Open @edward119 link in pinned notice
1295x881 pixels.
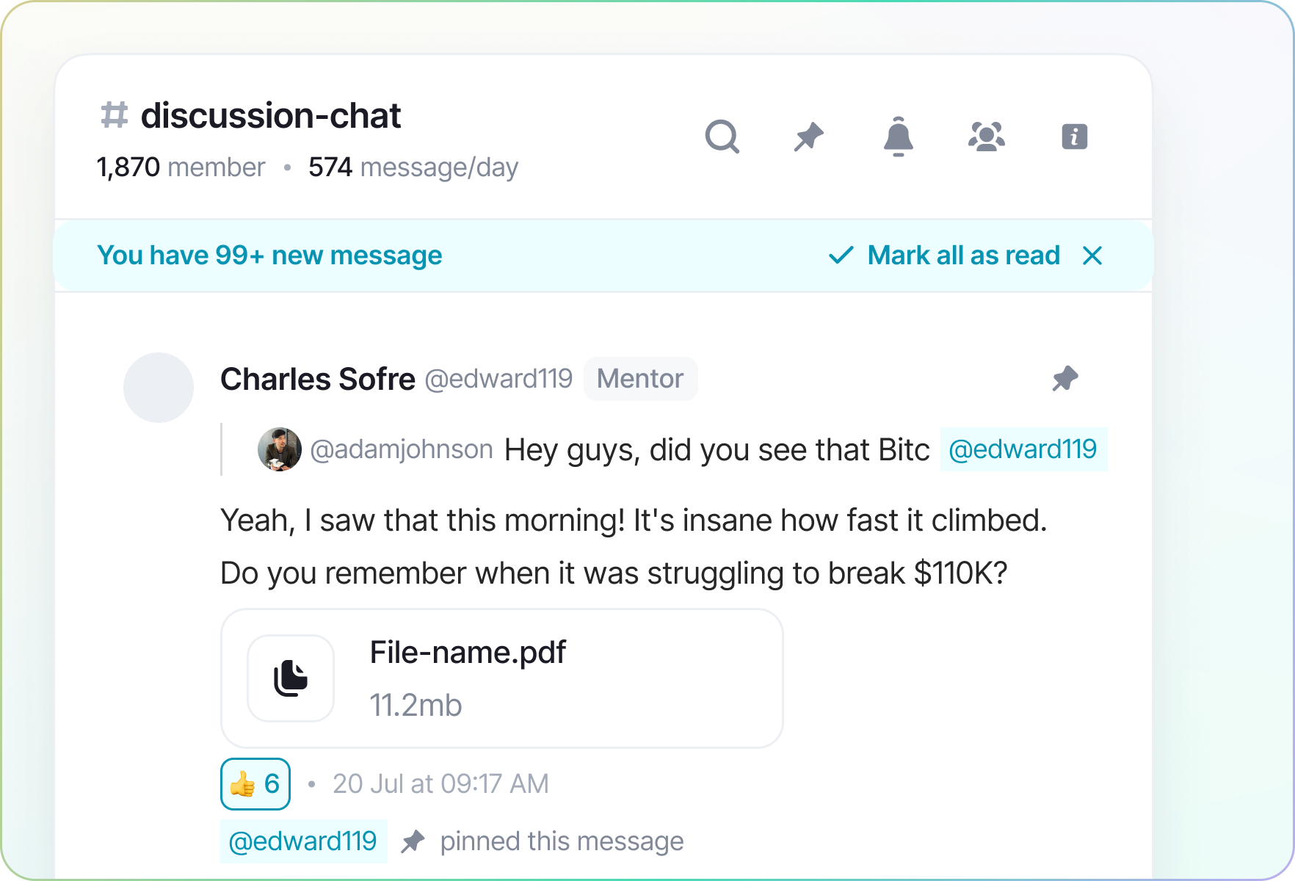pyautogui.click(x=303, y=841)
